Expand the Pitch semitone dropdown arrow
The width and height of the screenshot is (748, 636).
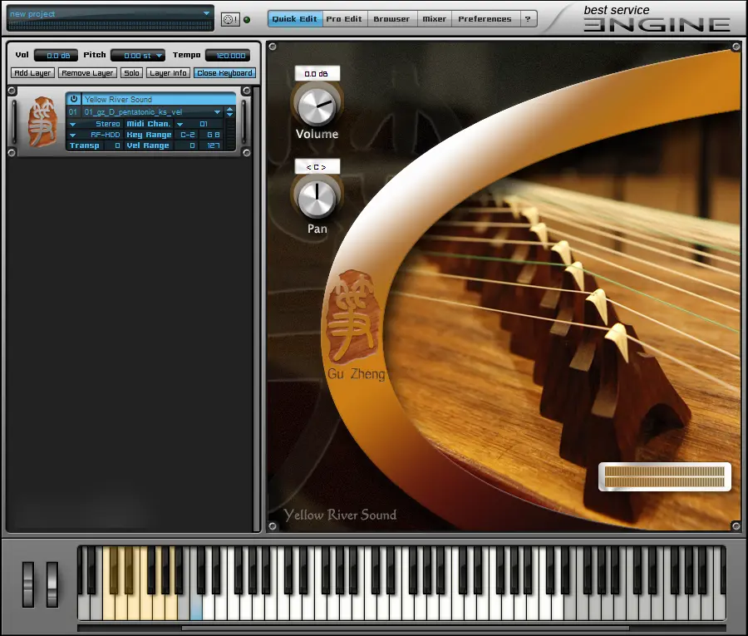pyautogui.click(x=159, y=56)
